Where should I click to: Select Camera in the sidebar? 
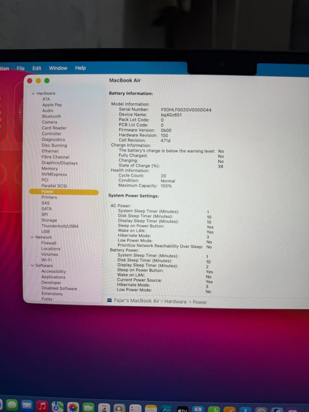49,122
